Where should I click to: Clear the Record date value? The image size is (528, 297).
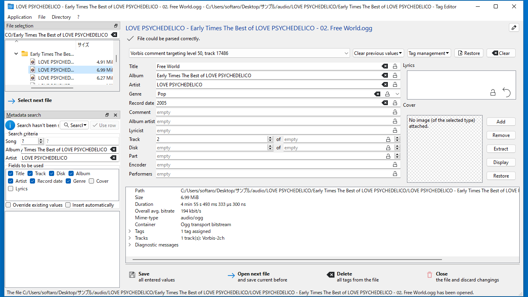point(385,103)
